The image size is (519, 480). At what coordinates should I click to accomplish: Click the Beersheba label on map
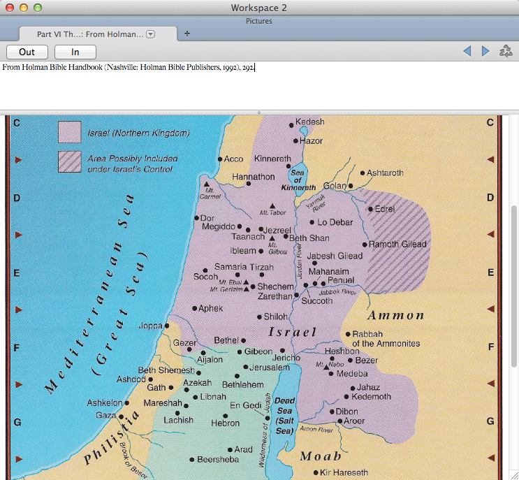[x=218, y=460]
